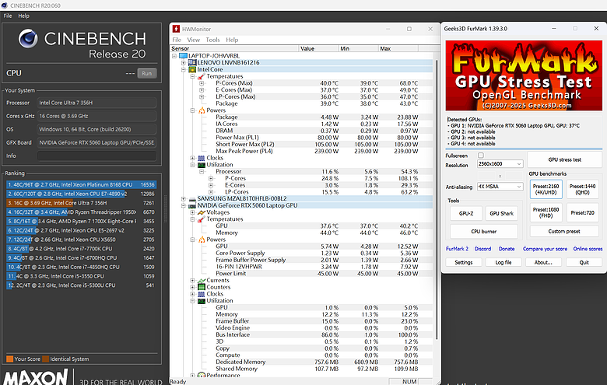Open Cinebench Help menu
This screenshot has height=385, width=607.
[23, 16]
